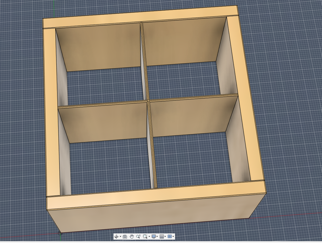Open the Display Settings dropdown arrow
This screenshot has width=322, height=243.
[x=157, y=237]
